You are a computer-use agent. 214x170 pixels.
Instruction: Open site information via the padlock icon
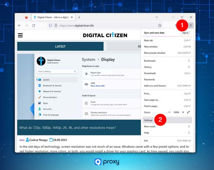click(x=55, y=25)
